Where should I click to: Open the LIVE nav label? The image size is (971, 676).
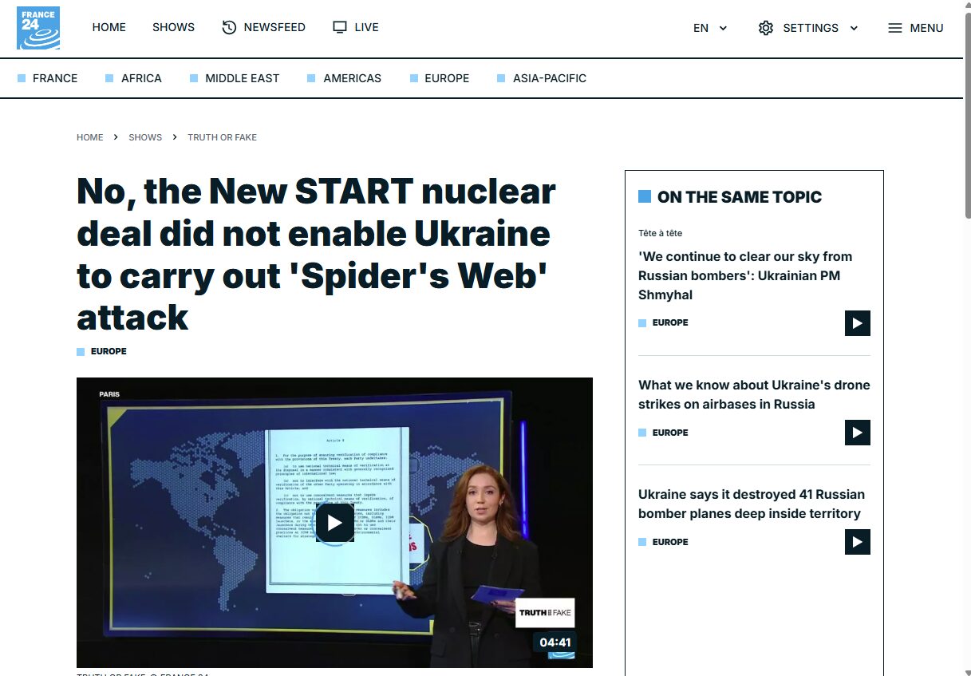pos(366,27)
